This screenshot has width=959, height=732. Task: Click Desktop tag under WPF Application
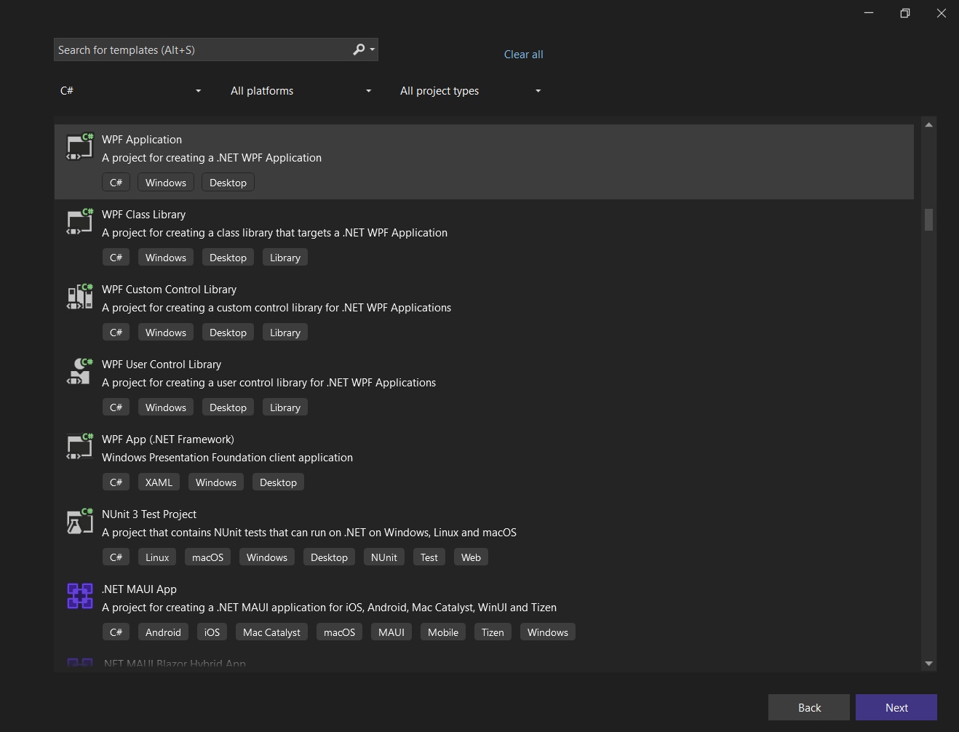228,183
